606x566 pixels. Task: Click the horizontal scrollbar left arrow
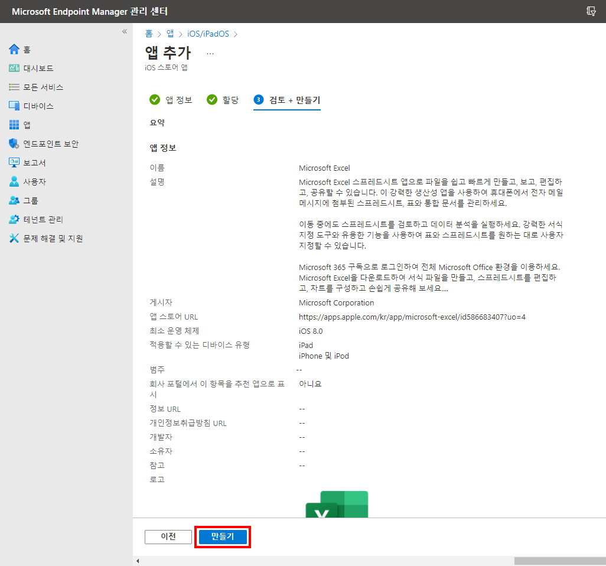[x=138, y=561]
